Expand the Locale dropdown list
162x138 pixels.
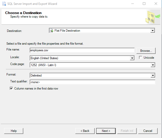pos(132,58)
